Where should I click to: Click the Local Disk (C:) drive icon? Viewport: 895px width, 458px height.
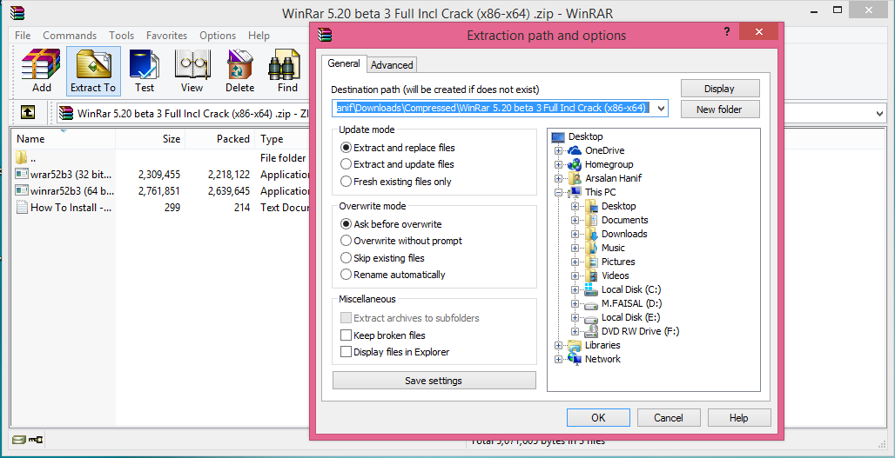tap(591, 289)
